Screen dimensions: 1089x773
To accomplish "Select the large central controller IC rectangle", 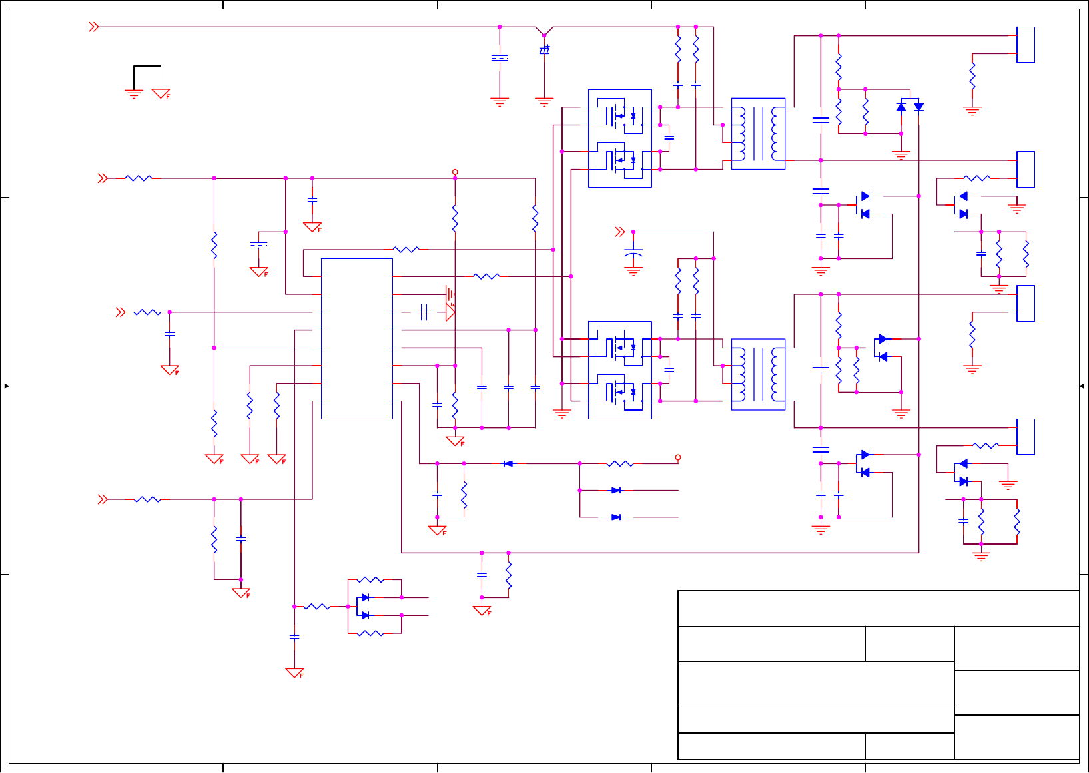I will (x=357, y=339).
